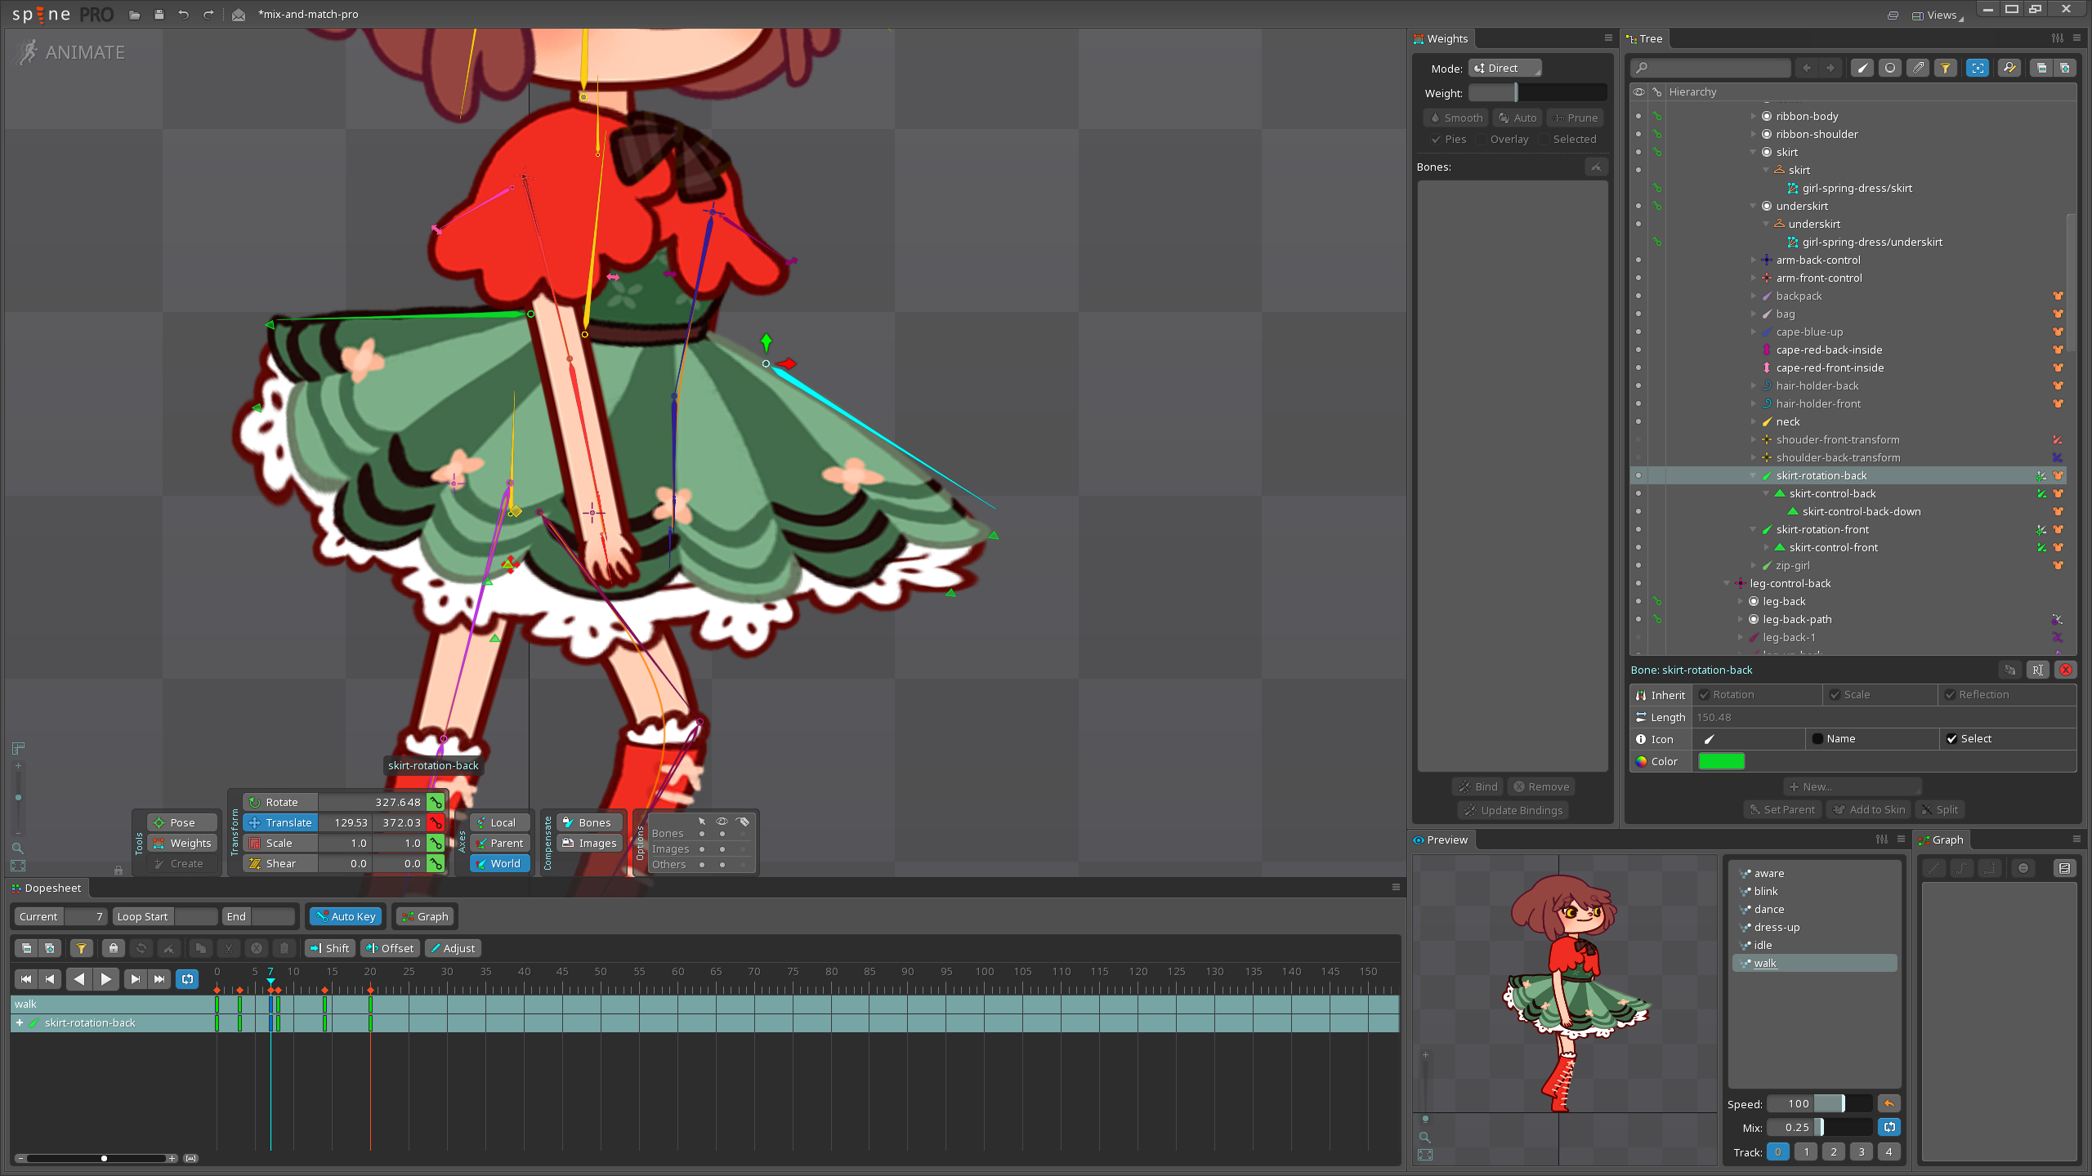Toggle the loop playback icon

pyautogui.click(x=188, y=978)
